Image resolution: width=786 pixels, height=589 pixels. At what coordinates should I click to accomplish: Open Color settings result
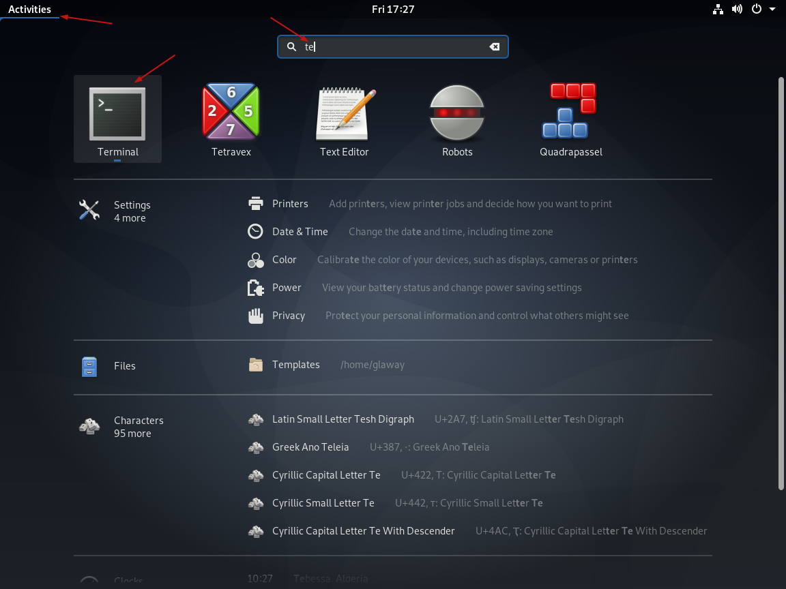(x=443, y=260)
